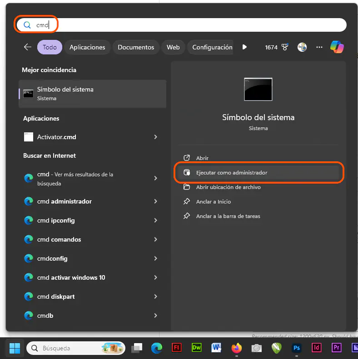Expand chevron beside cmd comandos
The width and height of the screenshot is (358, 359).
pyautogui.click(x=155, y=239)
